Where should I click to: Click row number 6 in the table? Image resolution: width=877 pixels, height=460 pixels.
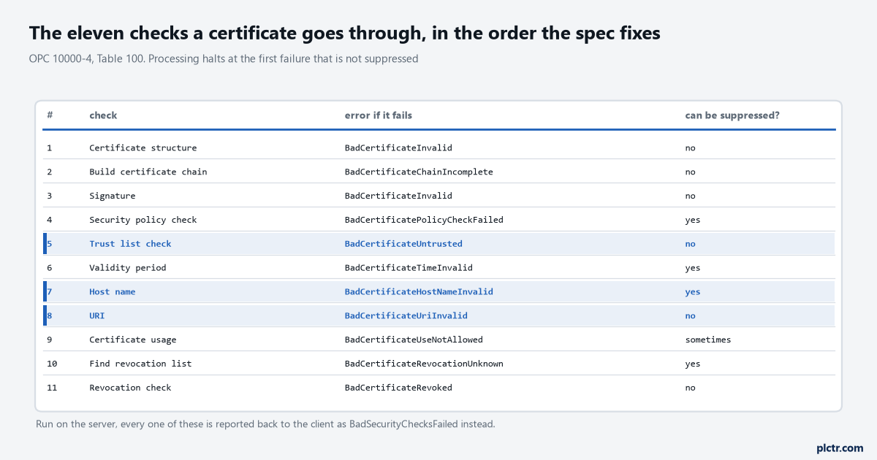coord(50,268)
